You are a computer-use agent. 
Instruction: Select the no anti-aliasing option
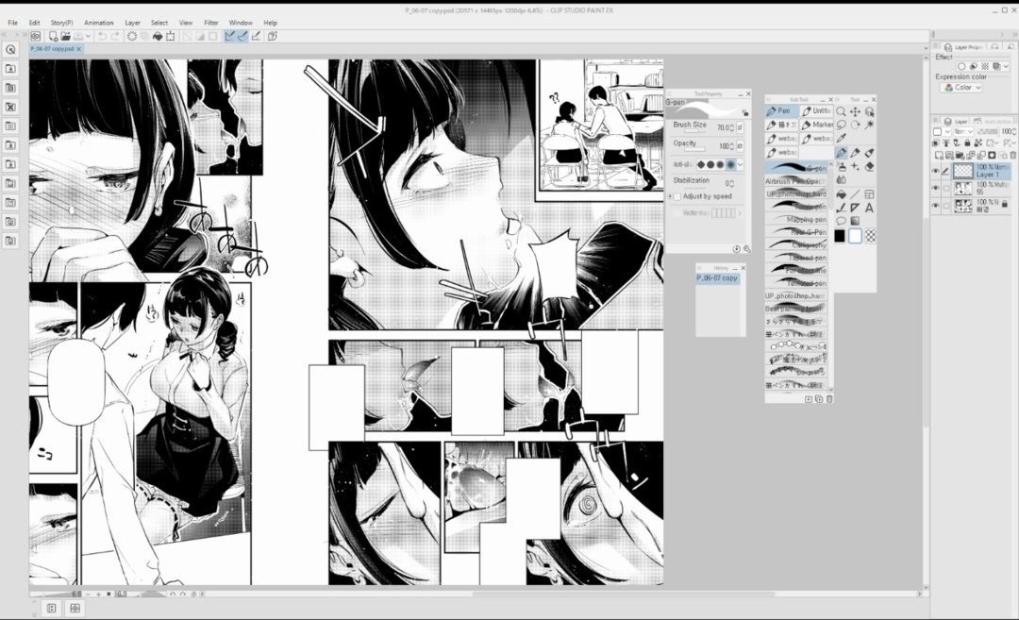[701, 164]
